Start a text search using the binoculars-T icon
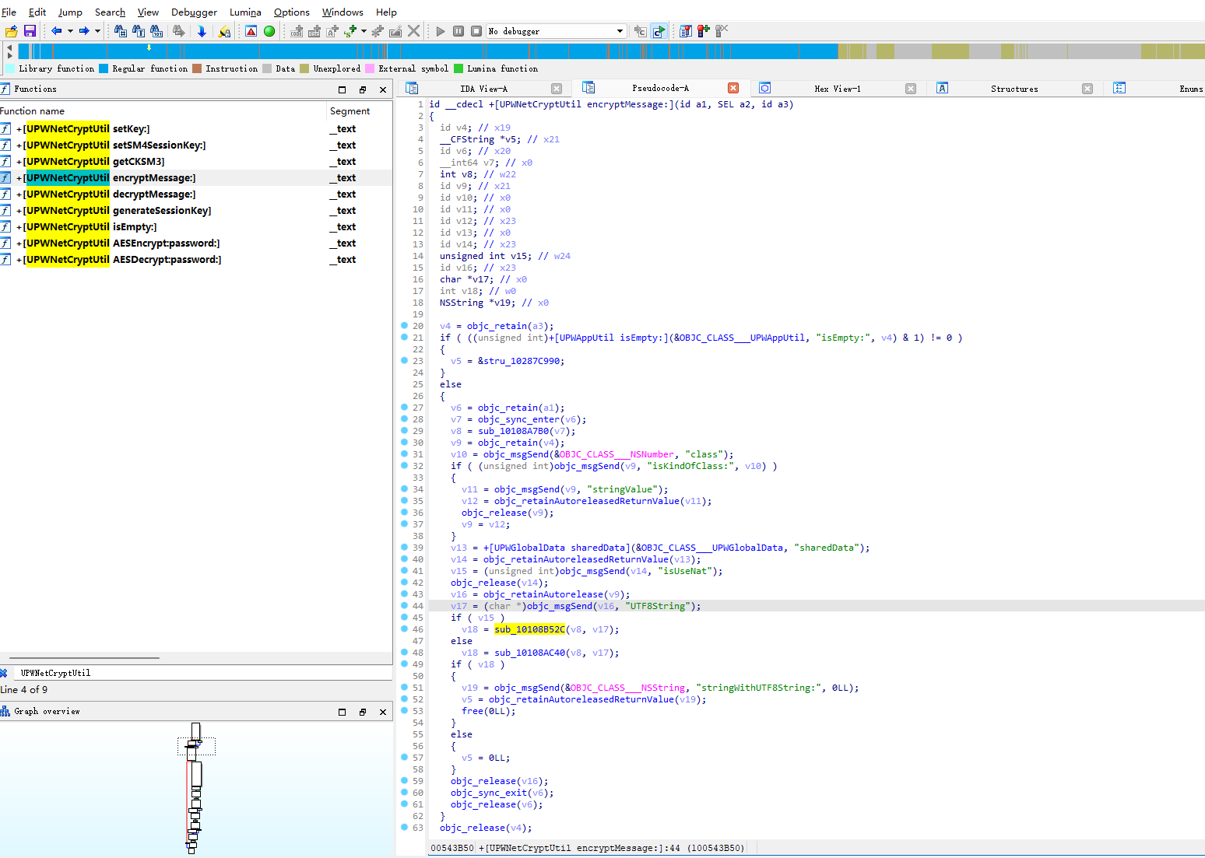The image size is (1205, 858). click(x=137, y=31)
